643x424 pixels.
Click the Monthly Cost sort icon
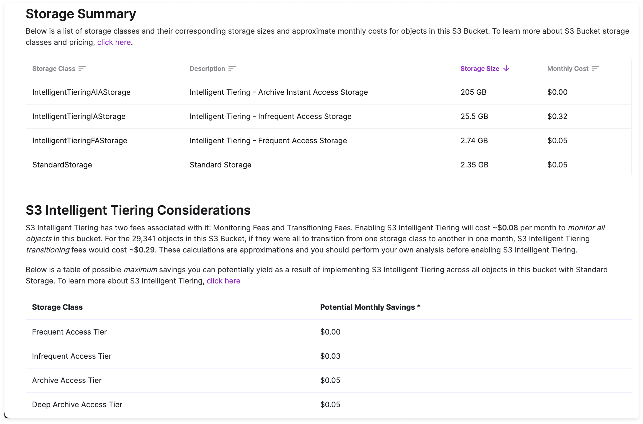click(595, 69)
